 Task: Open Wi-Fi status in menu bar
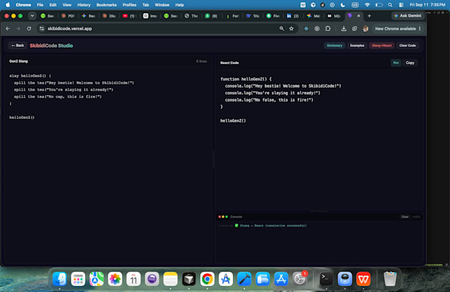click(367, 5)
